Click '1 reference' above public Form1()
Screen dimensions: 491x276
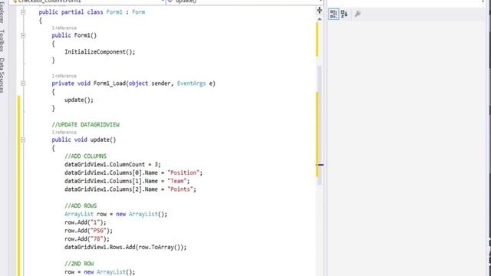(x=64, y=28)
